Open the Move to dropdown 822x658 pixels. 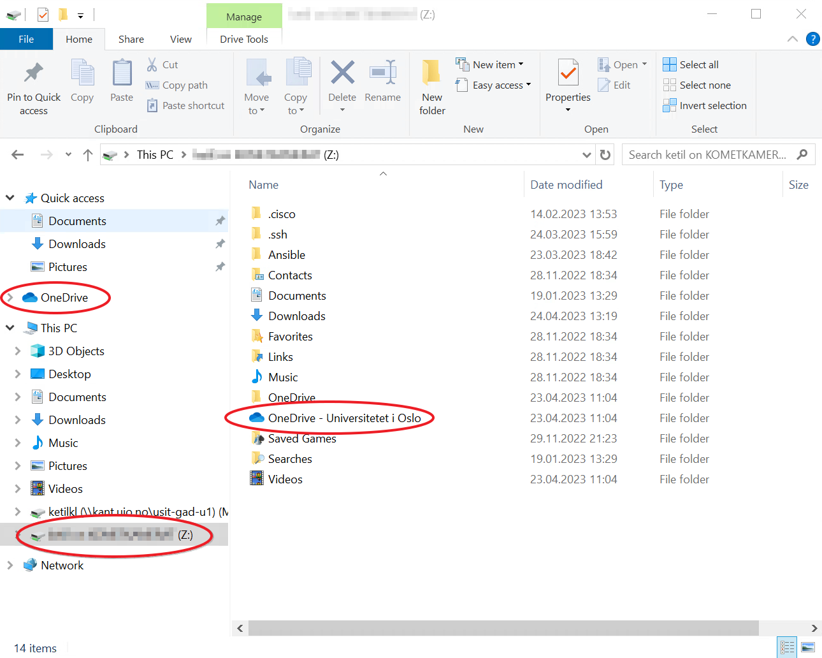[x=257, y=87]
